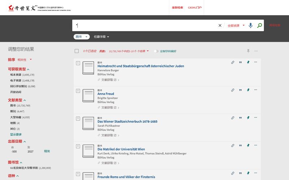Pin the Das Wiener Stadtzeichnerbuch record
This screenshot has width=289, height=180.
pos(248,118)
